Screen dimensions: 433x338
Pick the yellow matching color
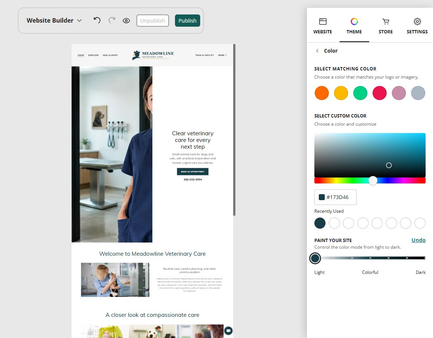(341, 93)
